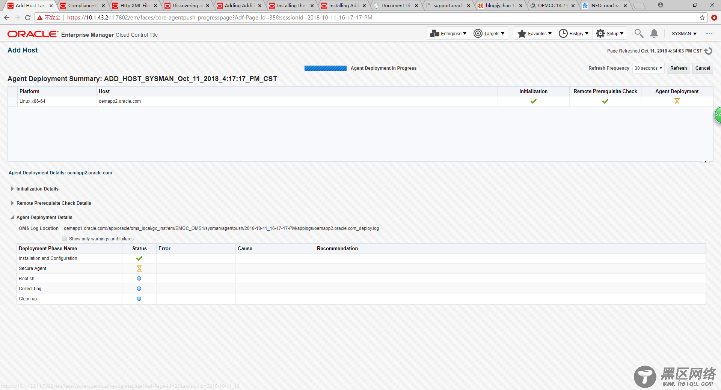The image size is (721, 390).
Task: Open the Refresh Frequency 30 seconds dropdown
Action: coord(649,68)
